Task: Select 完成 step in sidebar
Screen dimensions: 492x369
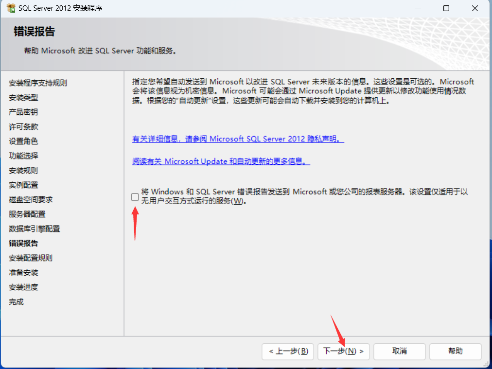Action: point(17,302)
